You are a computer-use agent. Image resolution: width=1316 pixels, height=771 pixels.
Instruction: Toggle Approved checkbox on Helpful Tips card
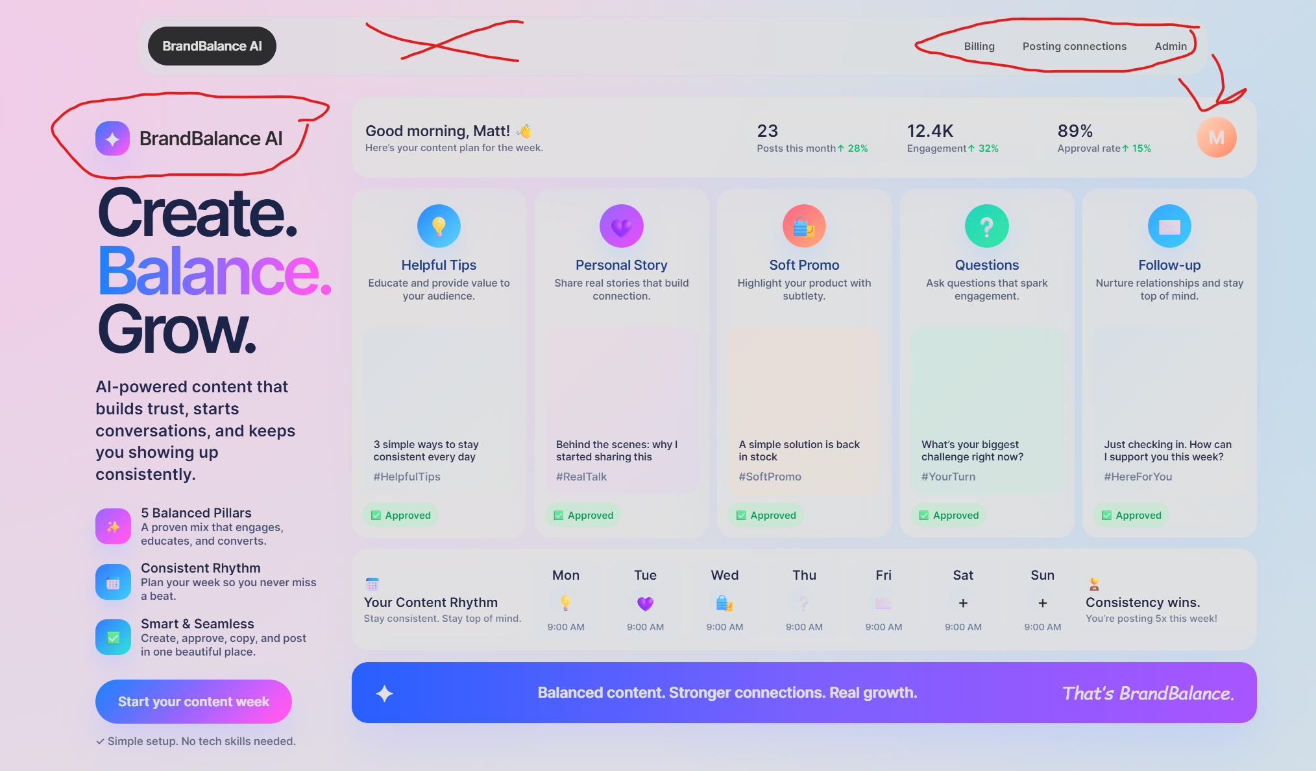376,516
